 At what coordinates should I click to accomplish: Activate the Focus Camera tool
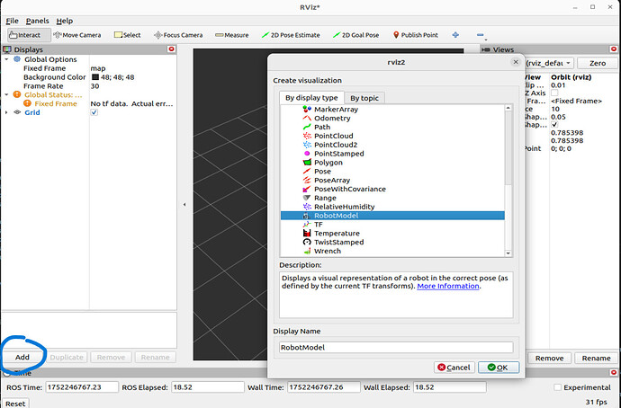click(x=178, y=35)
